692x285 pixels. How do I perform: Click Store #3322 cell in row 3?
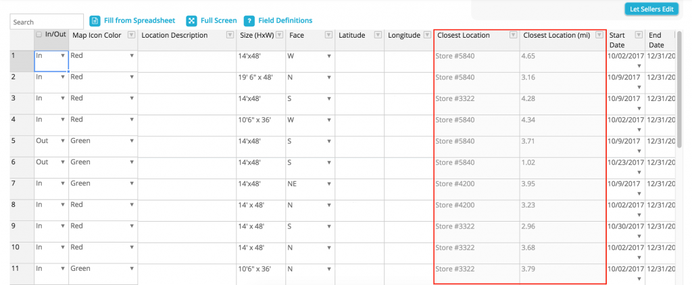tap(476, 104)
